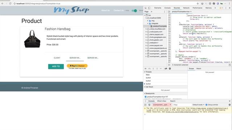
Task: Pretty print the source with the braces icon
Action: 169,65
